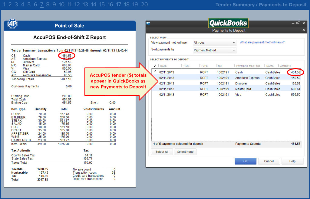The width and height of the screenshot is (310, 199).
Task: Sort by the DATE column header
Action: pos(163,66)
